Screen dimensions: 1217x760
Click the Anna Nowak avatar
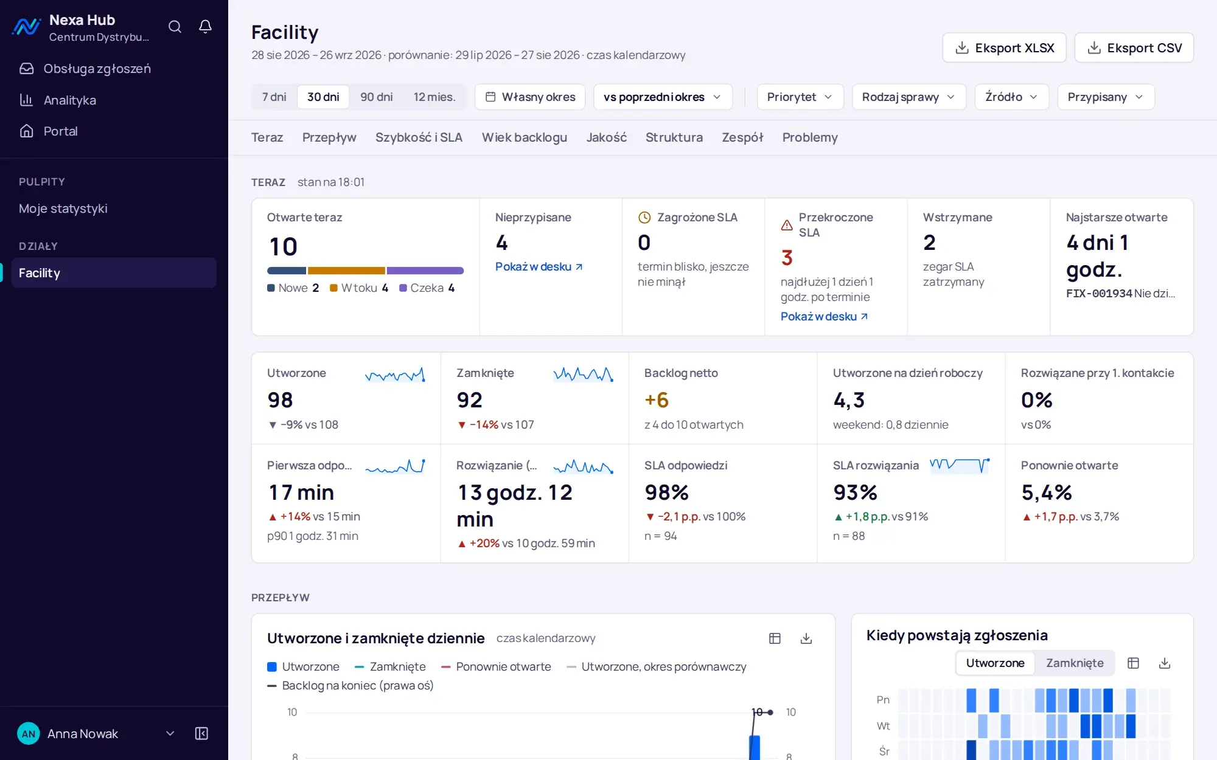tap(29, 733)
